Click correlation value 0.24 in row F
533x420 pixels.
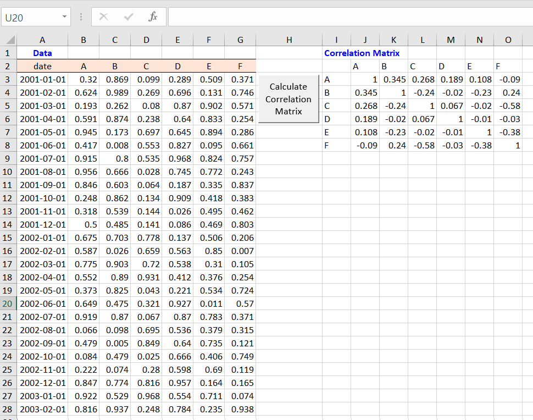click(x=393, y=145)
